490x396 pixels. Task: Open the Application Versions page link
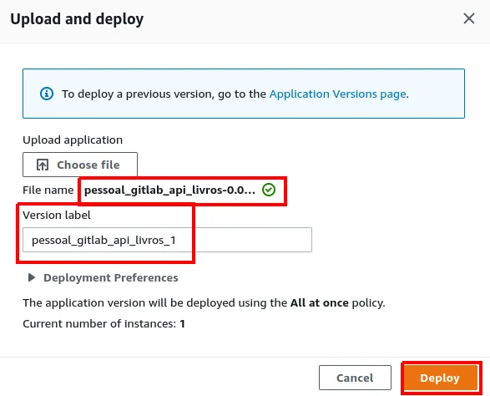(337, 94)
